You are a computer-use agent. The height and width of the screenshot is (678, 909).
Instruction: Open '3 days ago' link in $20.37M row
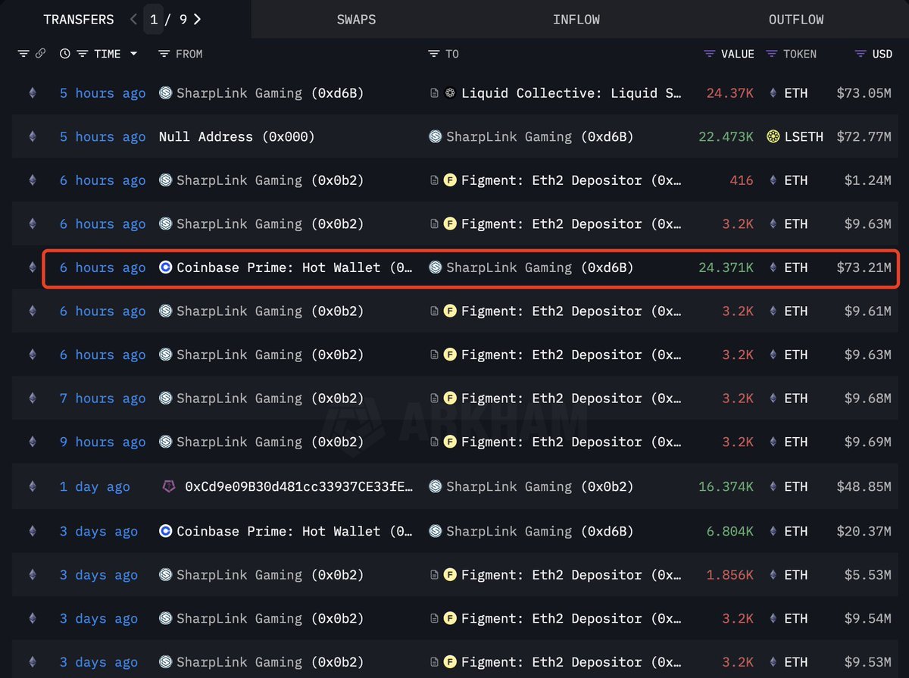point(99,532)
